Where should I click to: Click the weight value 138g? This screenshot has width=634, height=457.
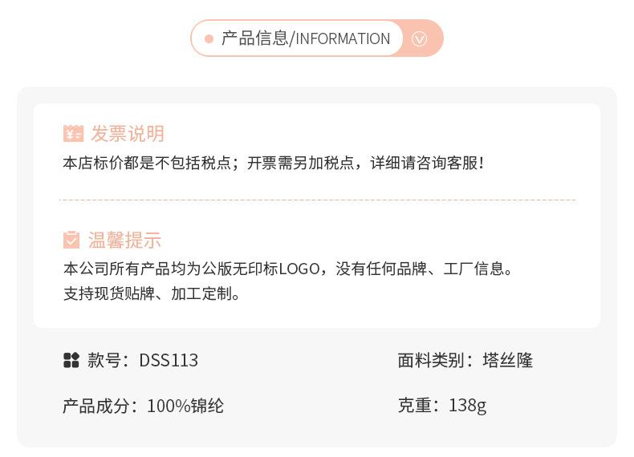coord(467,405)
